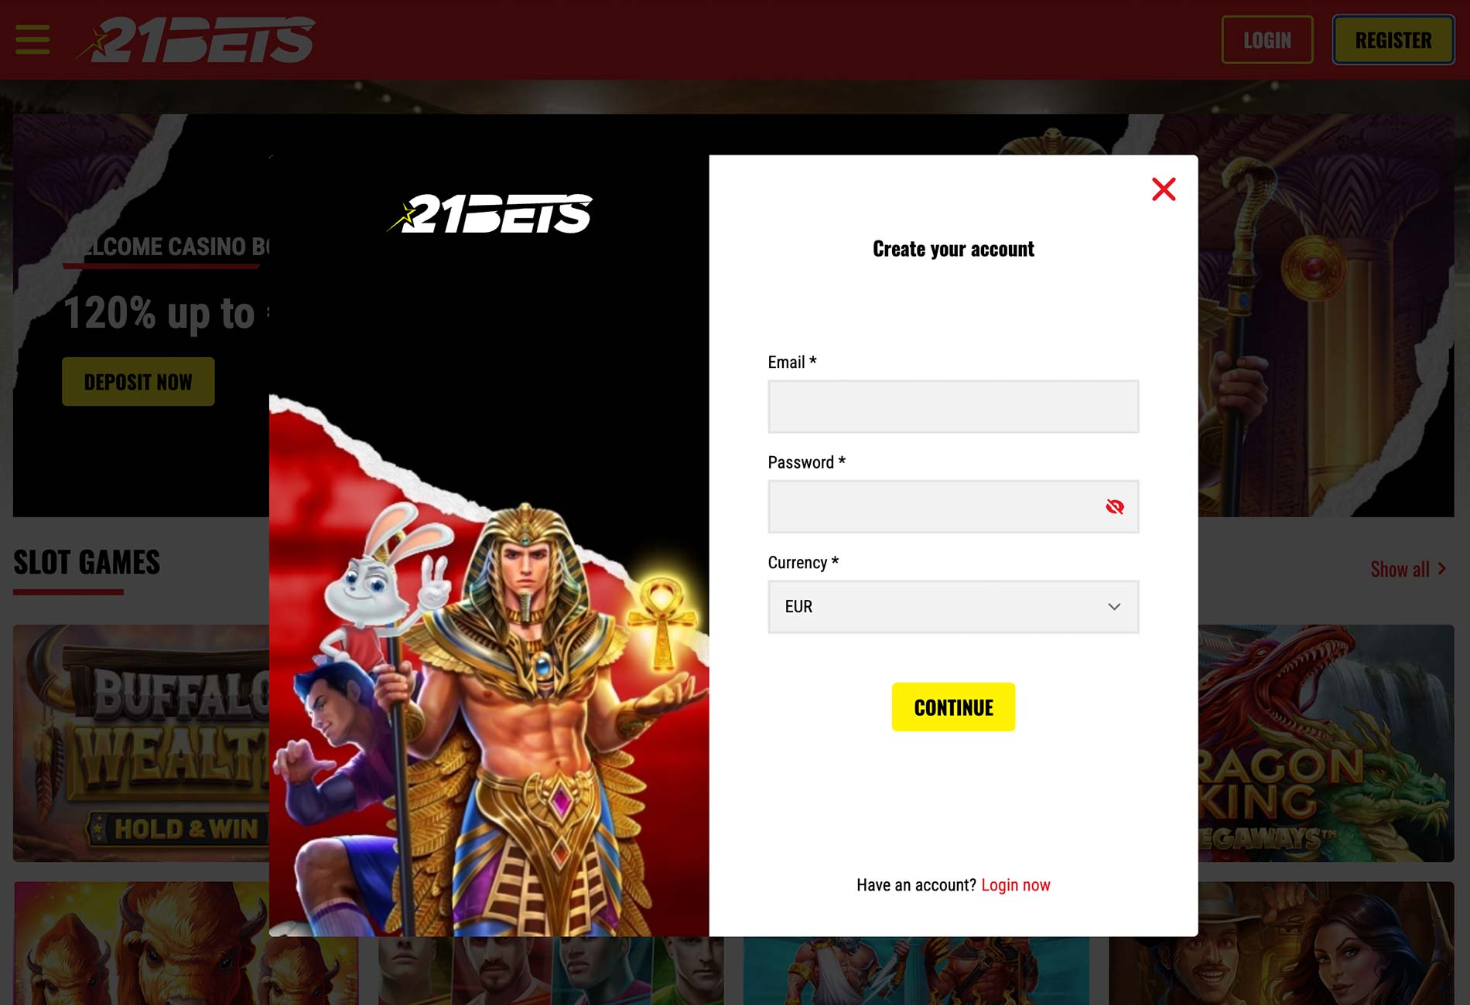Click the 21Bets logo in dialog

[x=490, y=213]
